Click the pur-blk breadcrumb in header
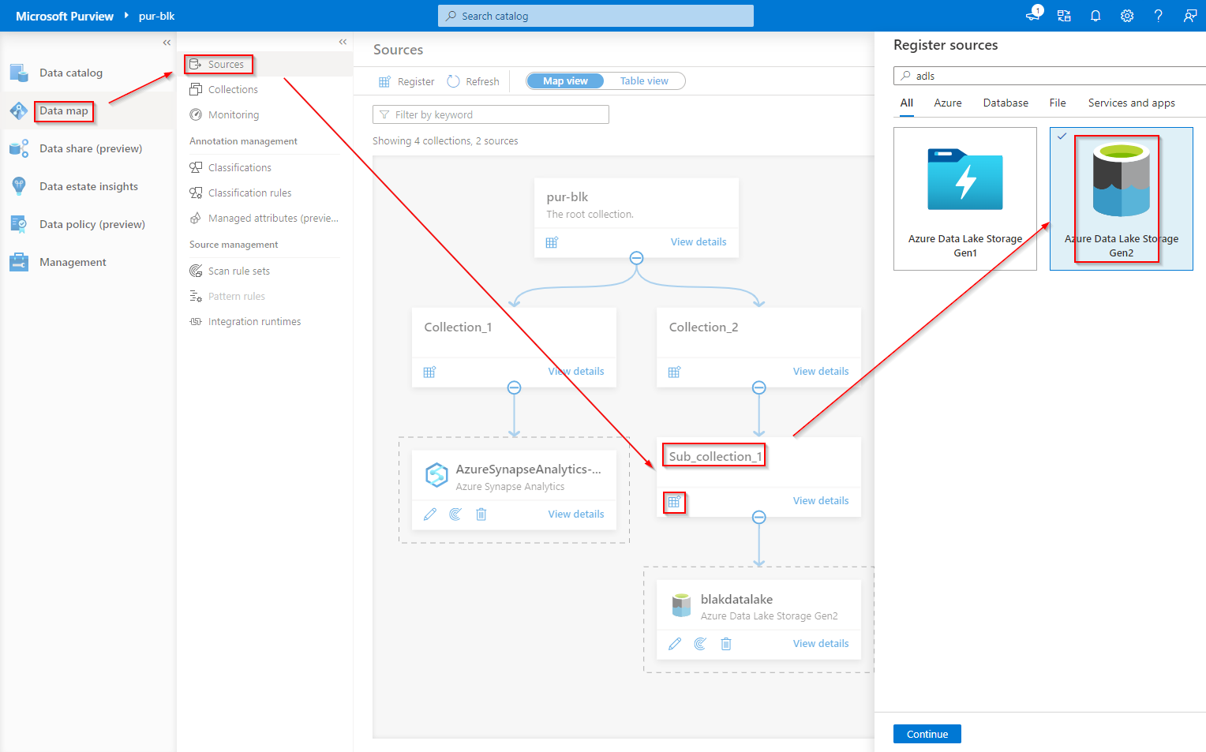 tap(156, 16)
